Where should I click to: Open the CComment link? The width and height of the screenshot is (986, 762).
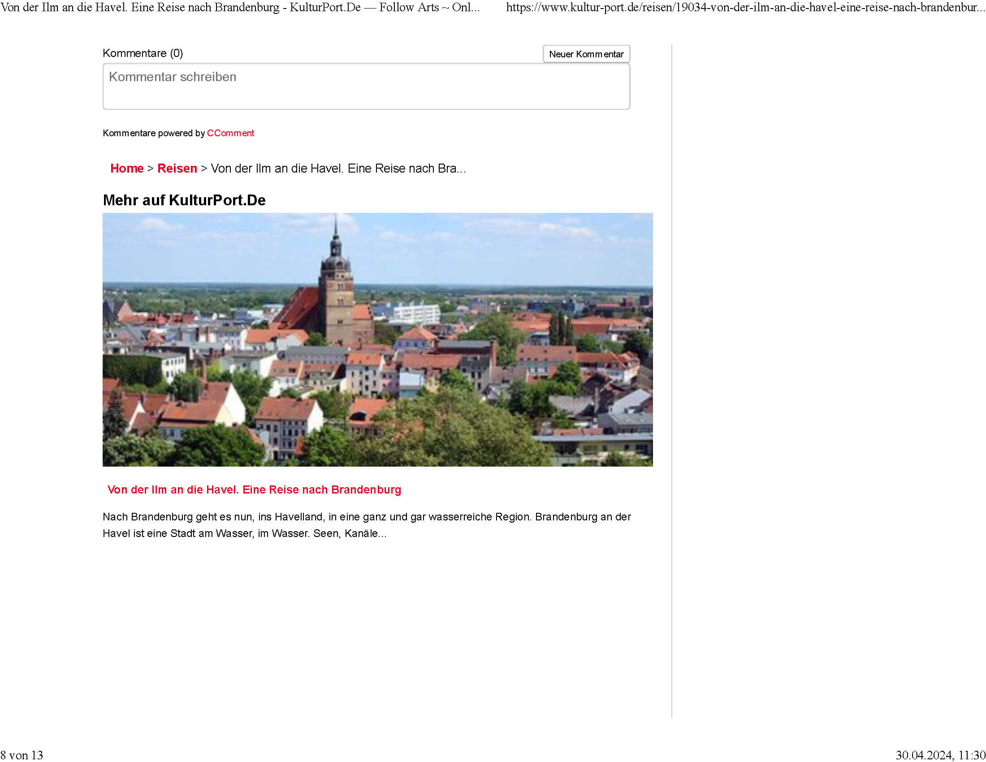pos(230,133)
